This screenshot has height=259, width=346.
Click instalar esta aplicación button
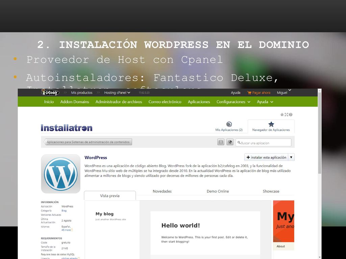[266, 157]
